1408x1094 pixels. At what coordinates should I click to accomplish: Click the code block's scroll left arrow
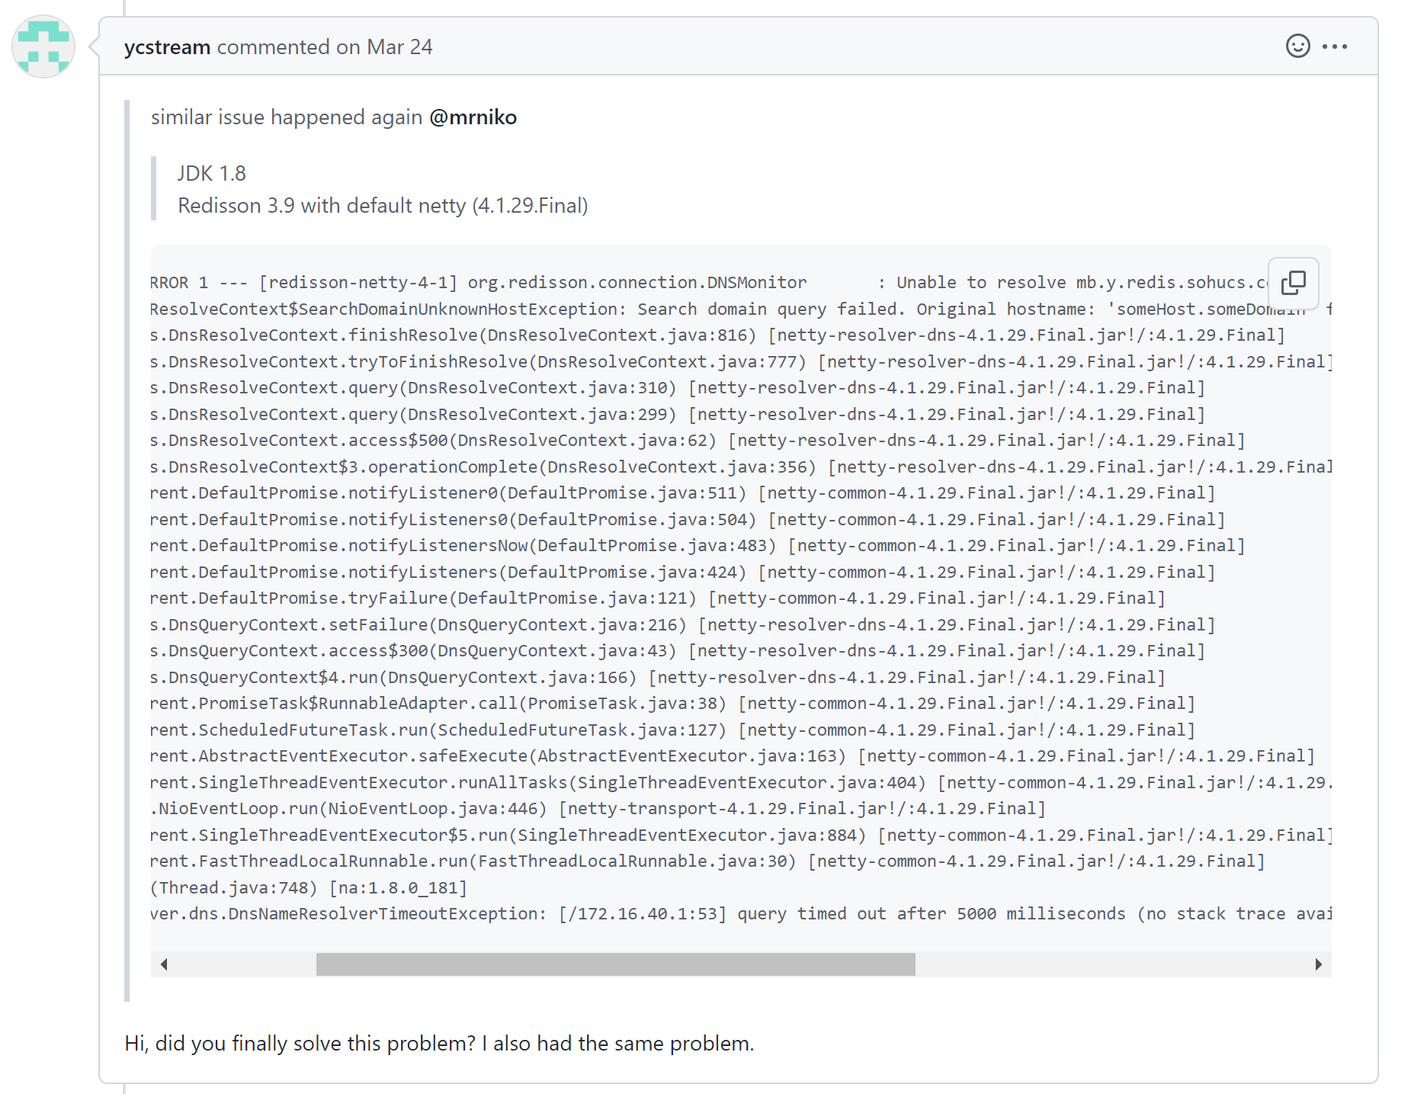pos(164,964)
